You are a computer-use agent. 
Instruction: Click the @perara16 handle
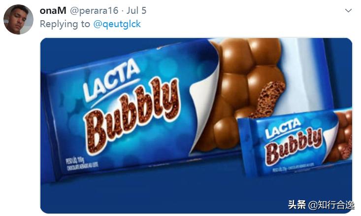pyautogui.click(x=94, y=11)
